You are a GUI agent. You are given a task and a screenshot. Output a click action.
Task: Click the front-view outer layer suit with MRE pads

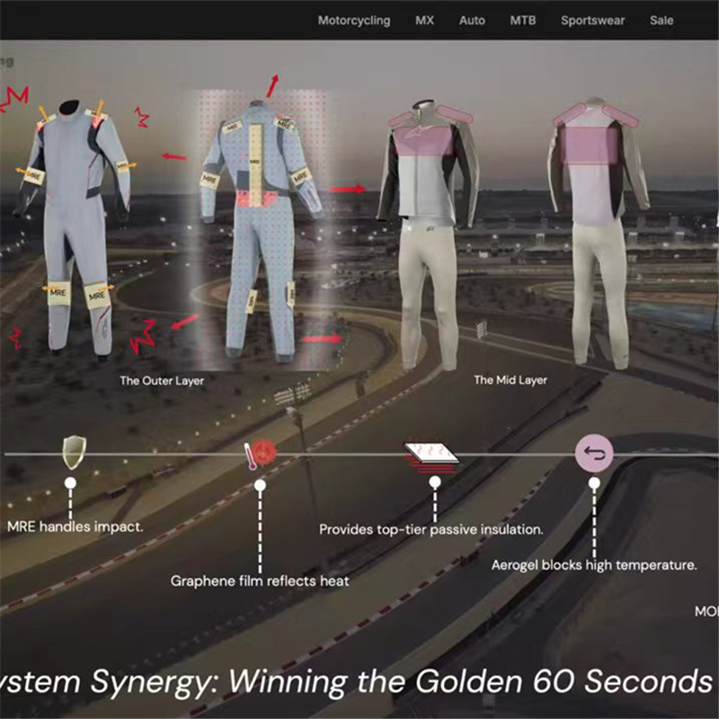click(74, 225)
